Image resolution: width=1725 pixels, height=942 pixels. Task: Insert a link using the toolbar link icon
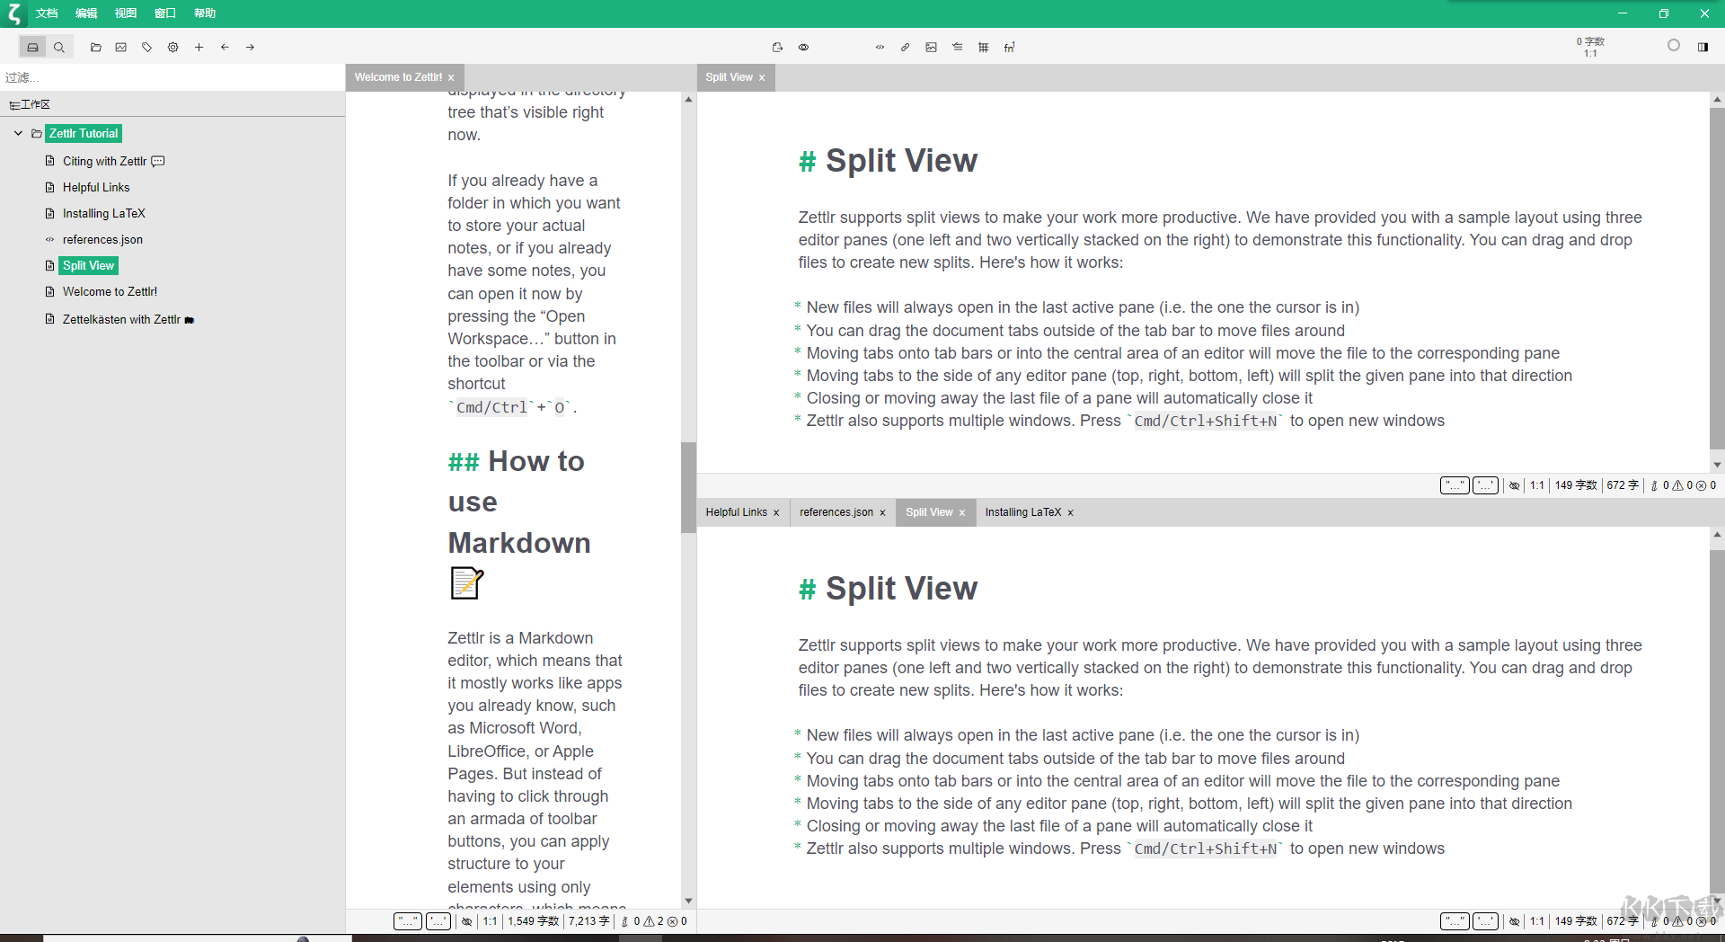click(x=905, y=48)
